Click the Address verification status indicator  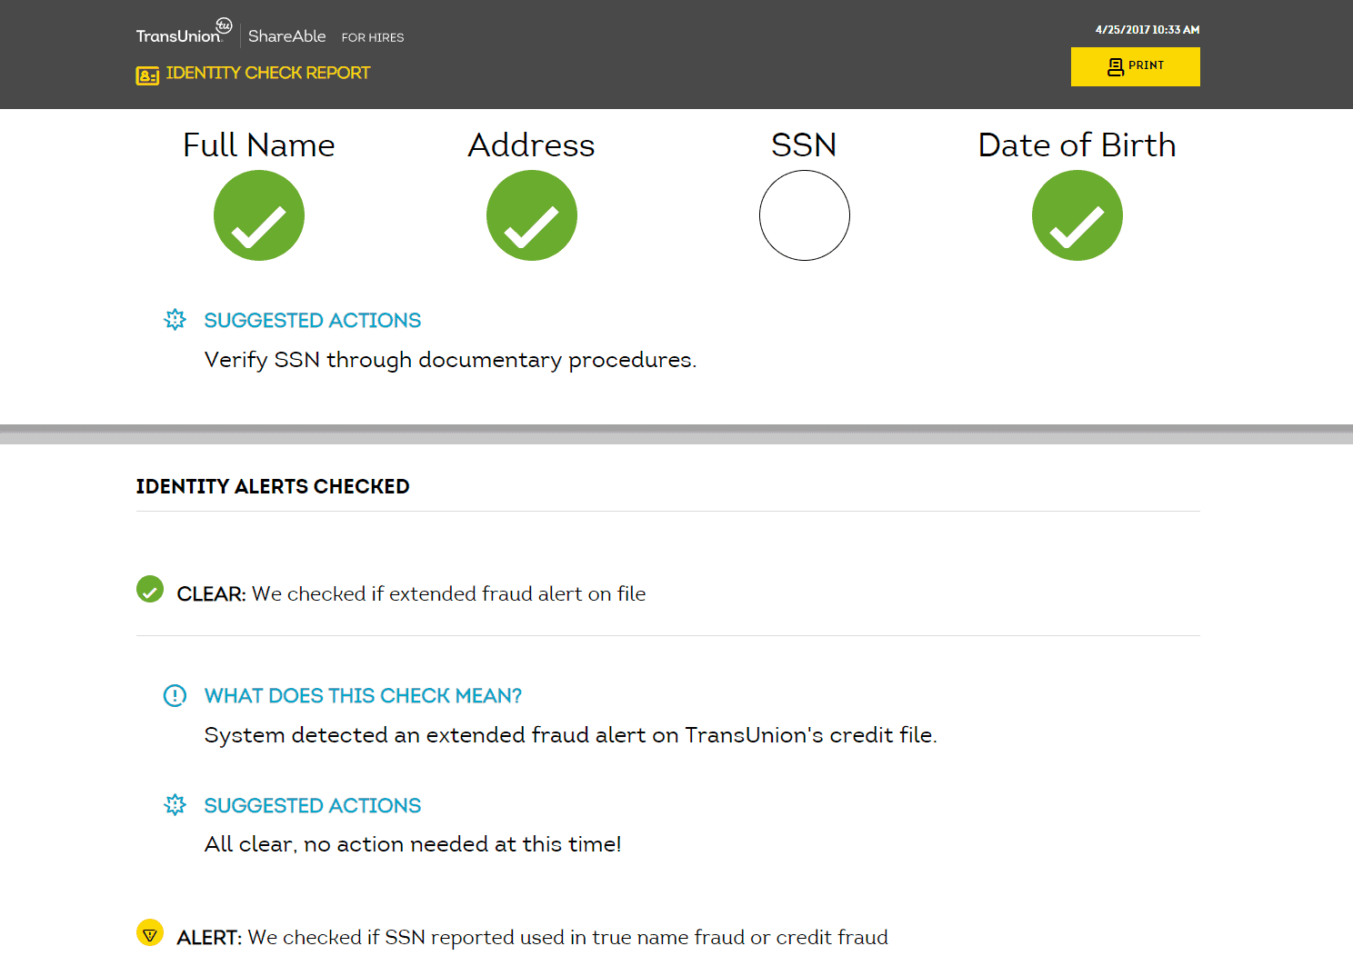531,215
